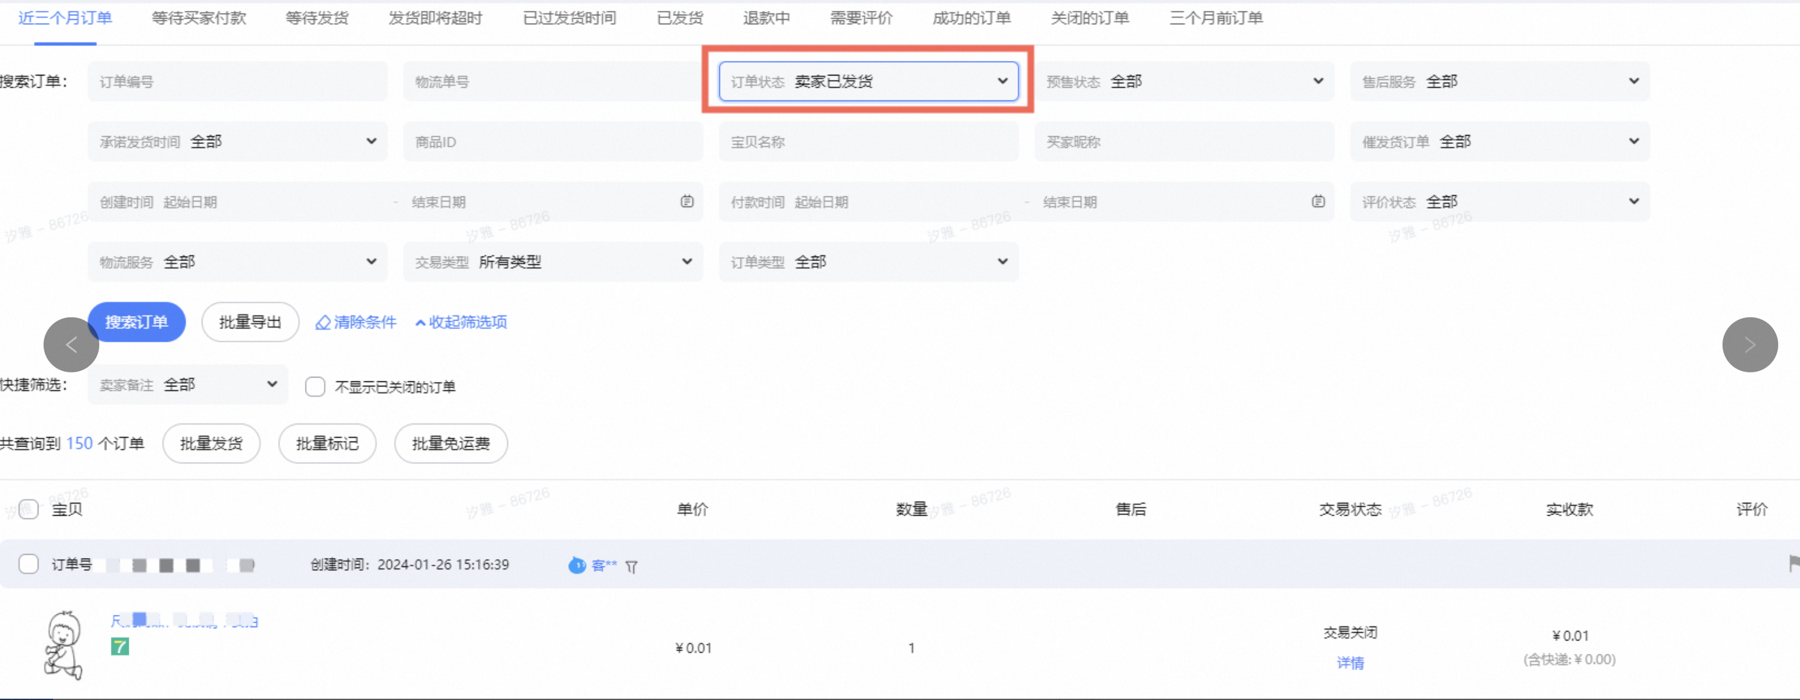Tick the order row checkbox beside 订单号

click(x=29, y=563)
